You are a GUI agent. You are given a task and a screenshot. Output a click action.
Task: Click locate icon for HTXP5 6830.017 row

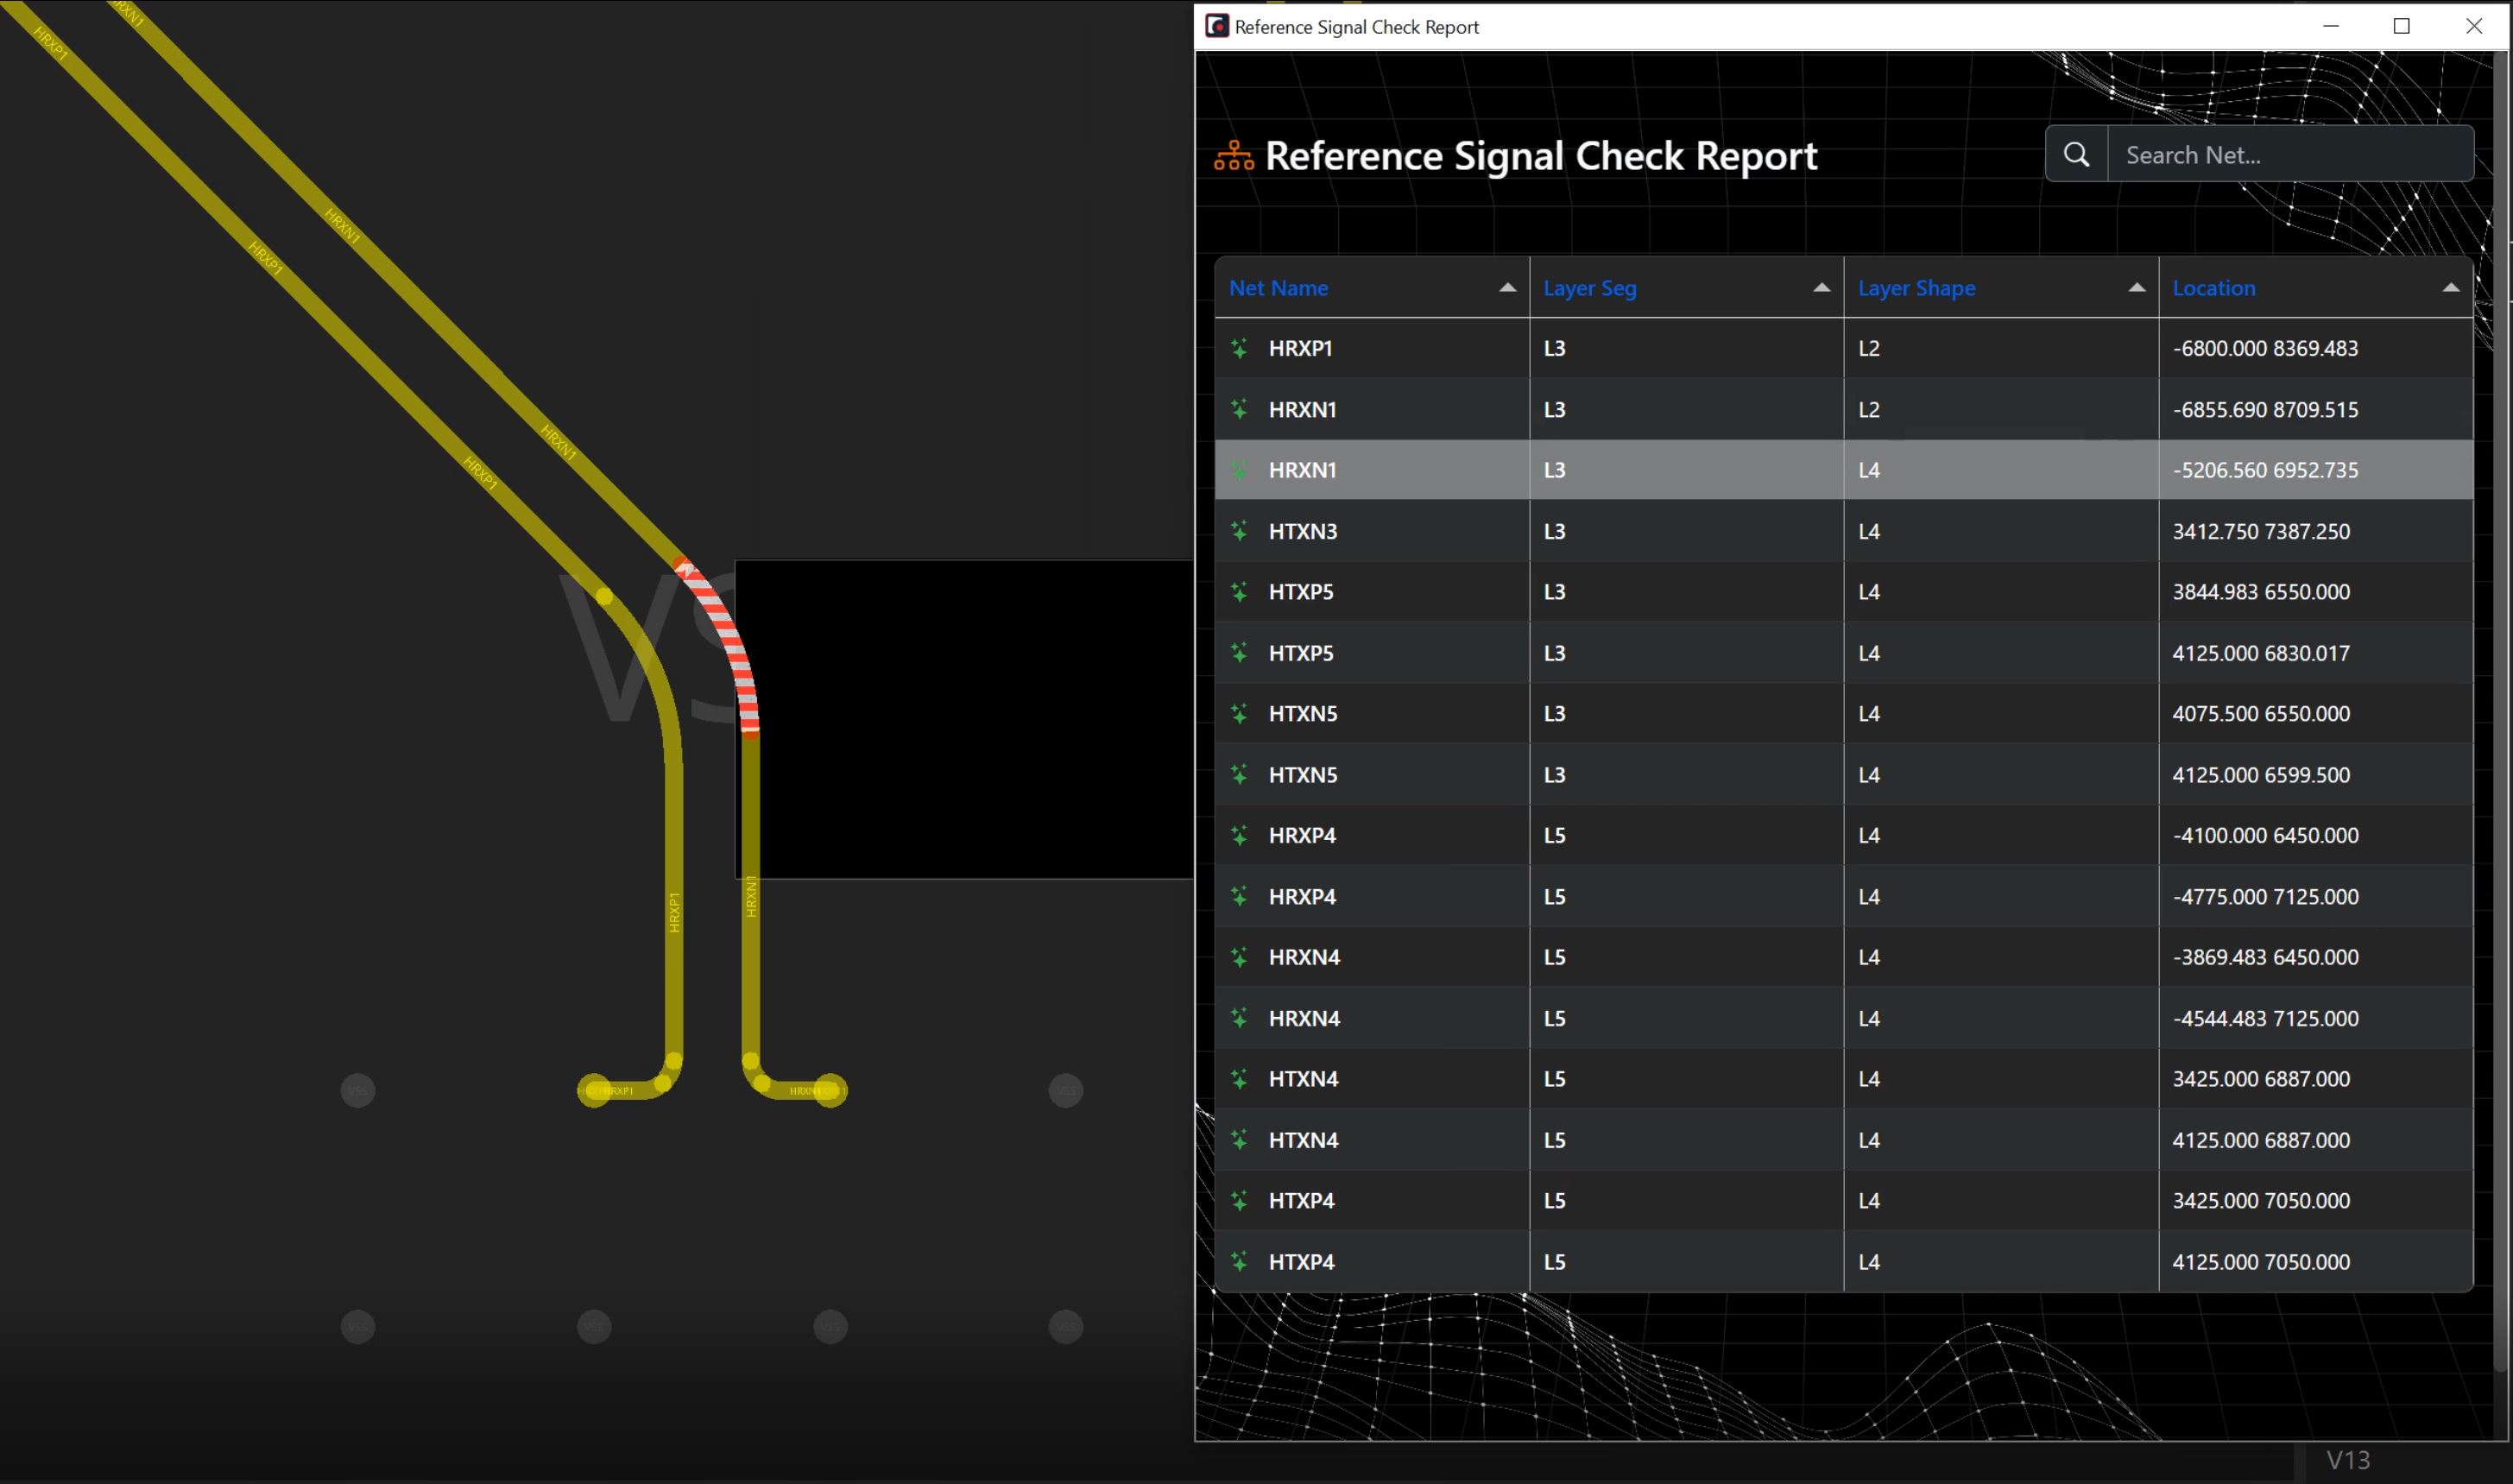coord(1240,653)
